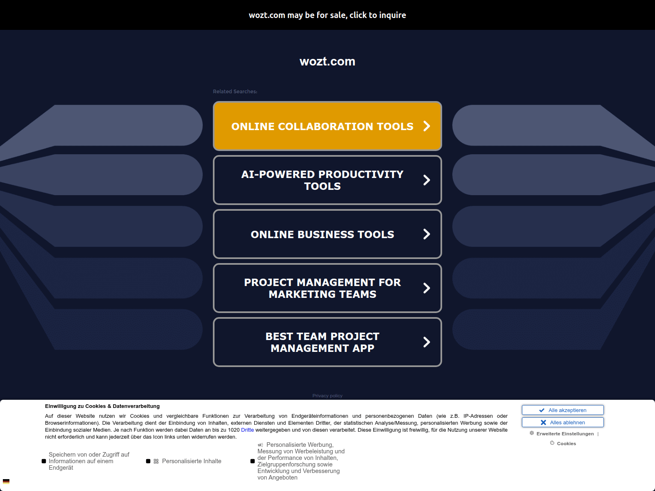Click the chevron beside Online Collaboration Tools
This screenshot has height=491, width=655.
427,126
